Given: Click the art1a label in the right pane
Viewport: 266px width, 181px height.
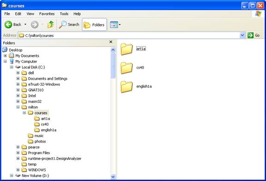Looking at the screenshot, I should 141,48.
